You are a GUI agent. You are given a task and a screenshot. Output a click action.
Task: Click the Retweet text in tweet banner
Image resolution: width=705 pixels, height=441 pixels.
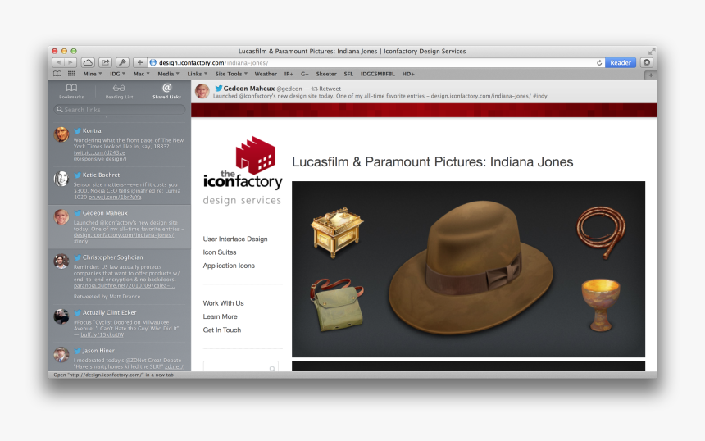click(330, 89)
